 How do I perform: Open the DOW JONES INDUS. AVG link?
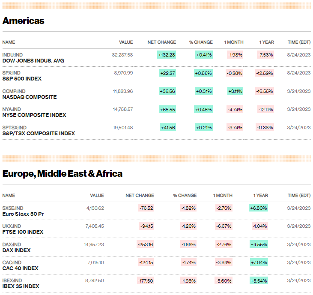pos(33,61)
